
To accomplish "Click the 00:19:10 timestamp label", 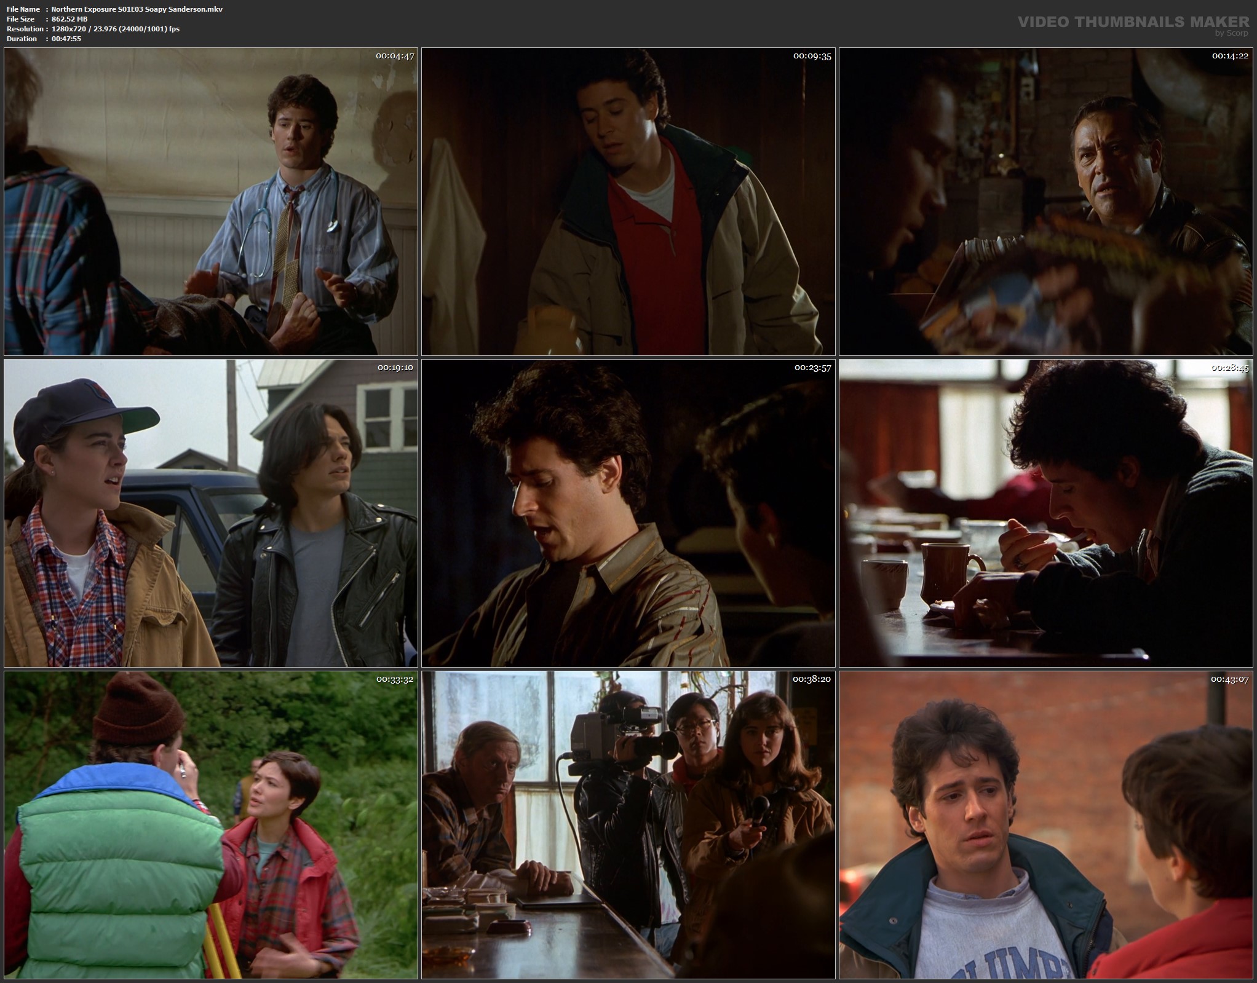I will coord(395,368).
